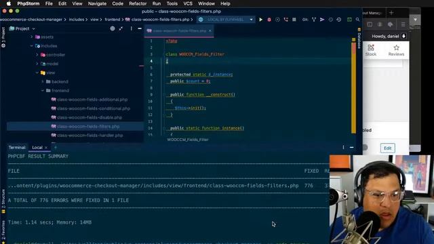Open Terminal panel options menu
Viewport: 434px width, 244px height.
[343, 148]
